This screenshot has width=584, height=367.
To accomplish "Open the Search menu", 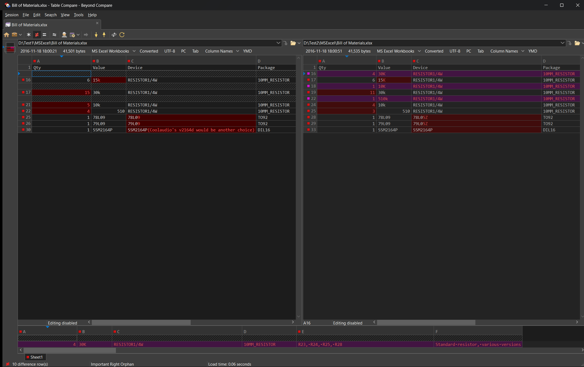I will point(51,15).
